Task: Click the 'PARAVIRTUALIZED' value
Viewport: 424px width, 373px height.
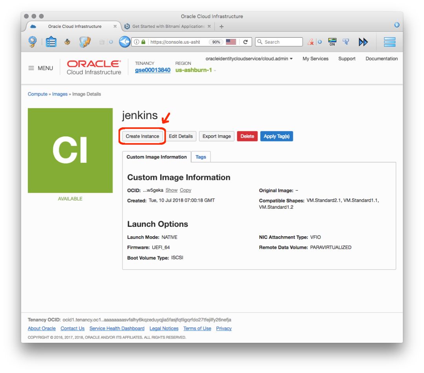Action: tap(331, 247)
